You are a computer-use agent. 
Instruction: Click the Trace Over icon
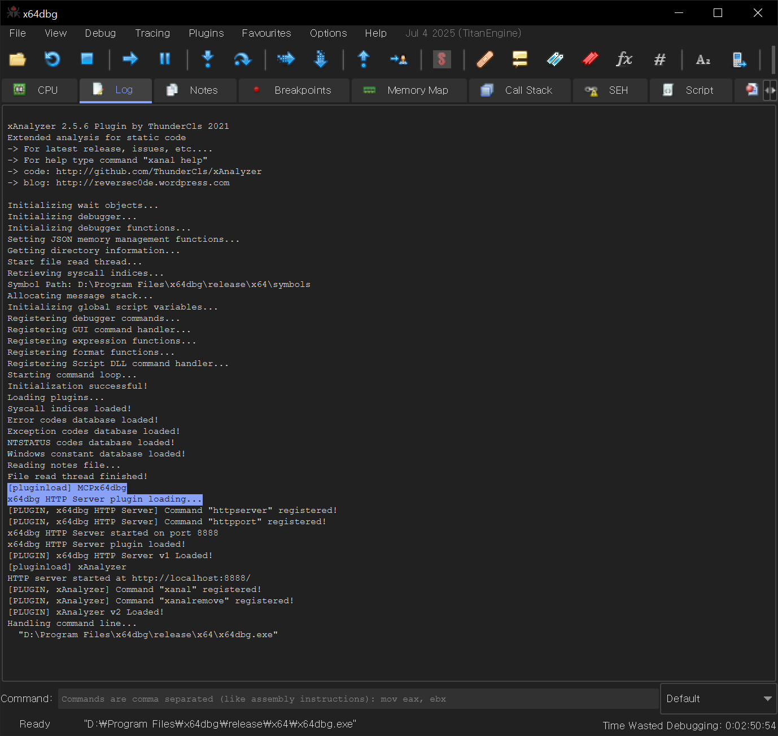pyautogui.click(x=320, y=59)
